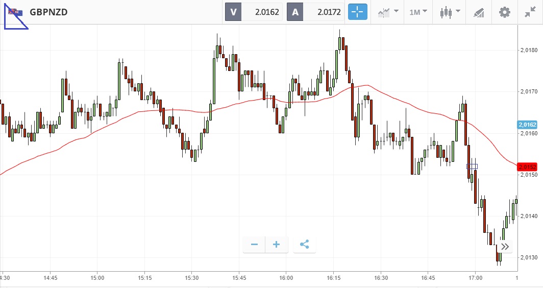This screenshot has width=543, height=288.
Task: Zoom in with the plus button
Action: coord(277,245)
